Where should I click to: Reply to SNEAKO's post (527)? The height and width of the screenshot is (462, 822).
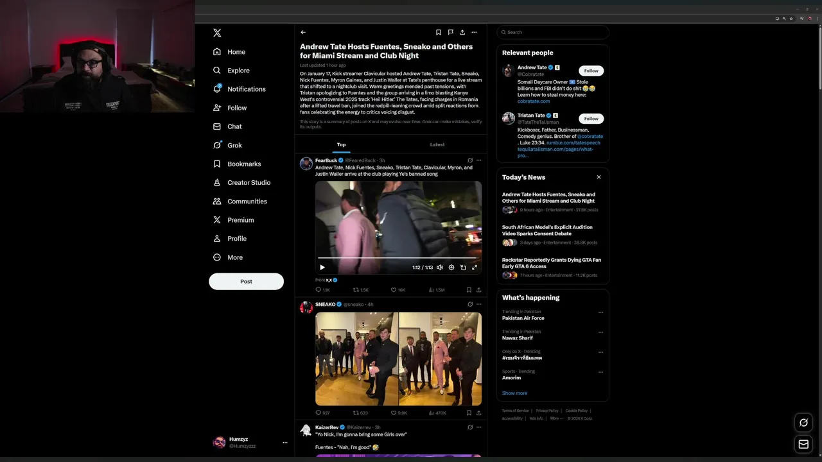(322, 413)
